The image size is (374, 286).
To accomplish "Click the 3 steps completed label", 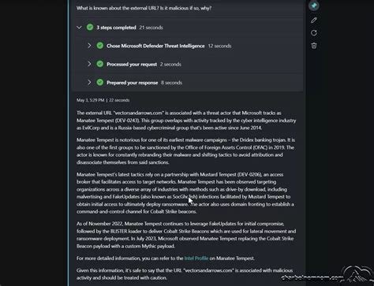I will point(116,28).
